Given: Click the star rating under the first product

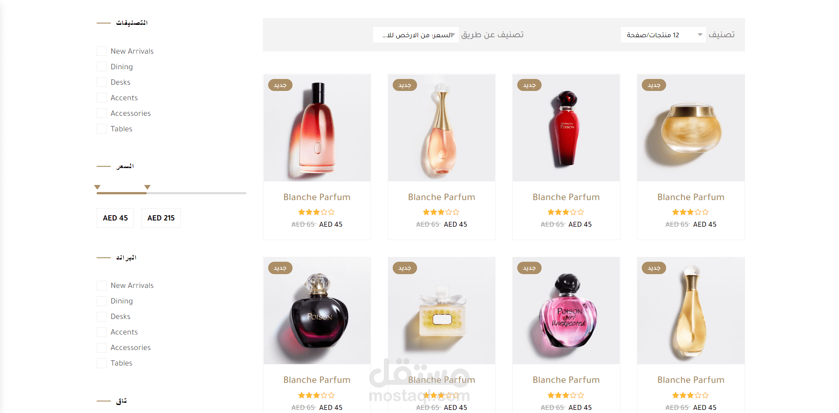Looking at the screenshot, I should (x=316, y=212).
